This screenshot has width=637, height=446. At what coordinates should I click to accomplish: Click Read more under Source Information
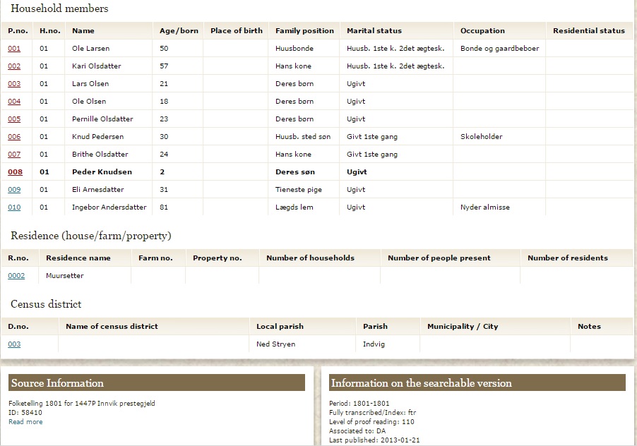click(25, 421)
